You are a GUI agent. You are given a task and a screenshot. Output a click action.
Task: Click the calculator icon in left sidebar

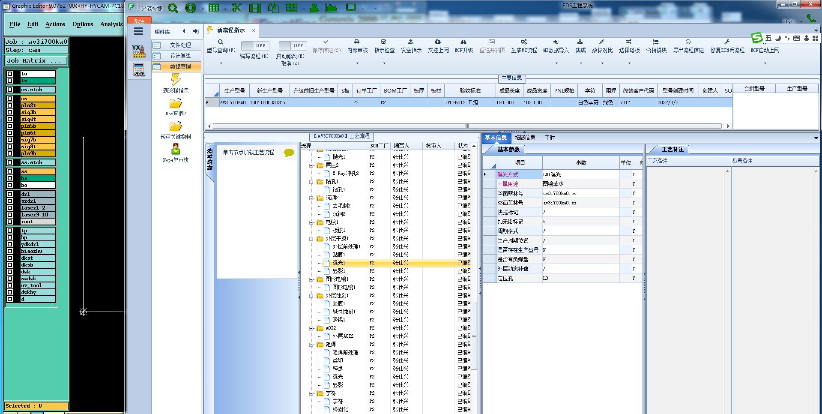point(139,70)
